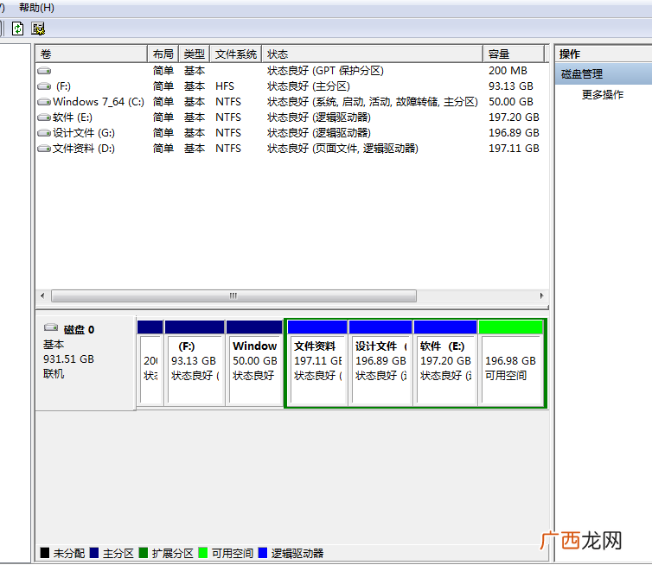Select the 软件 (E:) 197.20 GB partition block
The height and width of the screenshot is (565, 652).
coord(445,363)
